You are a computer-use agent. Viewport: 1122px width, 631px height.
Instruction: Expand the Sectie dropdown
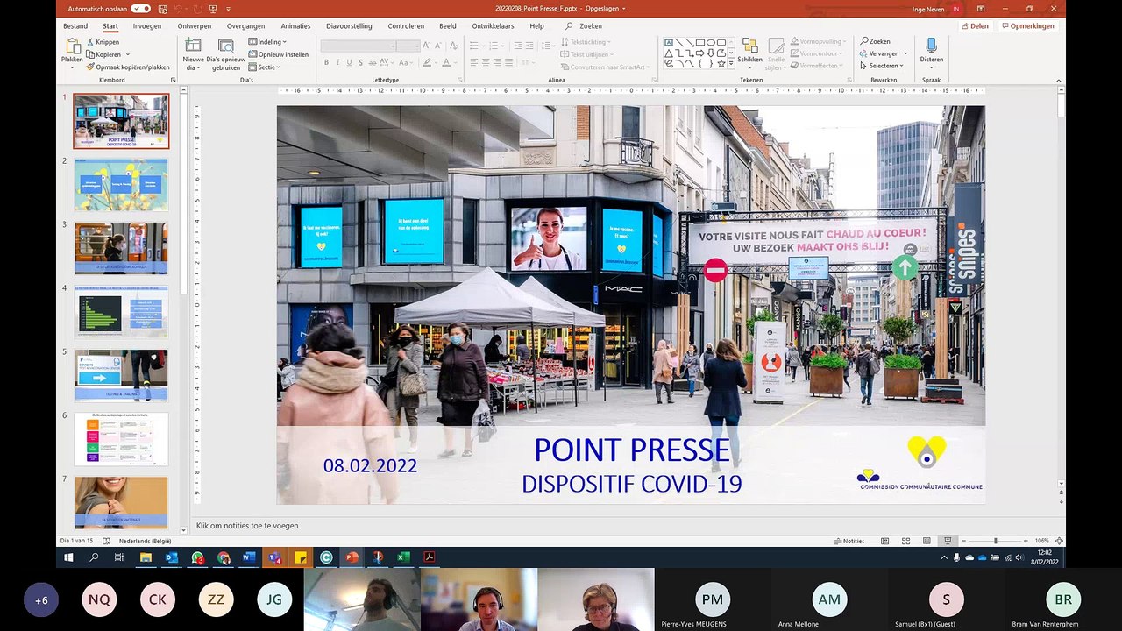(266, 67)
